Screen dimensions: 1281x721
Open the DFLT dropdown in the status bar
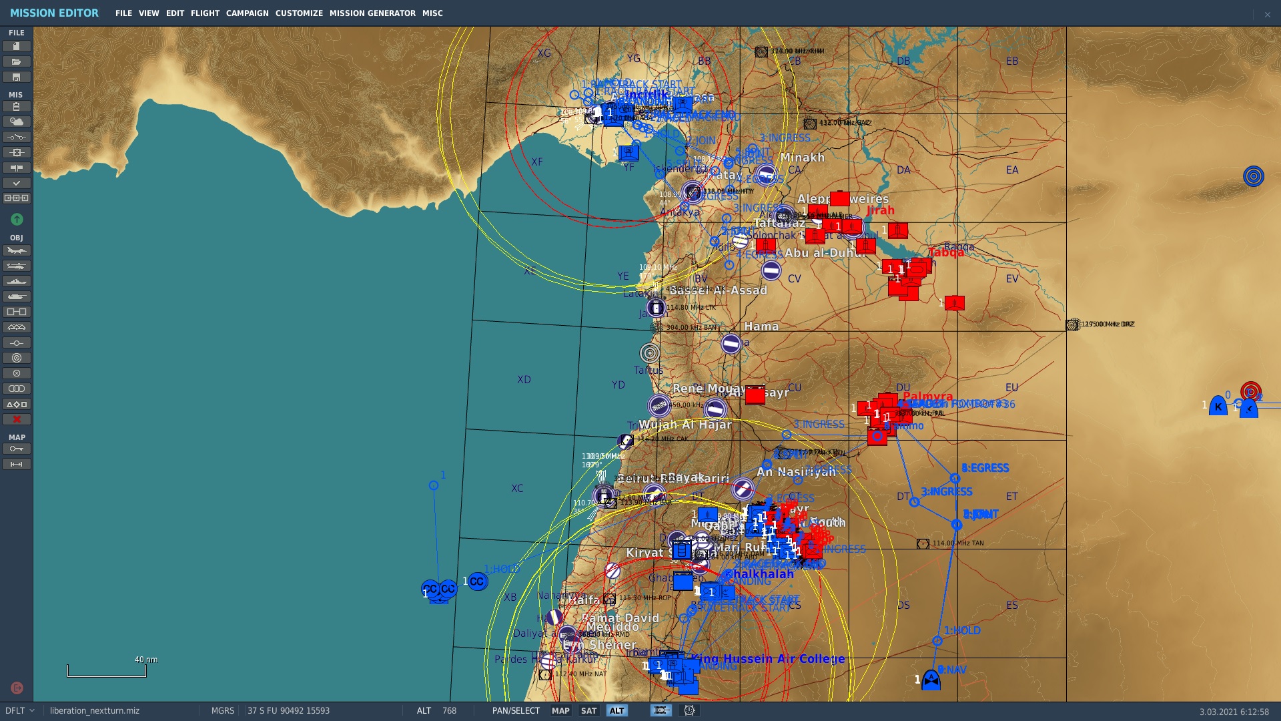point(18,711)
